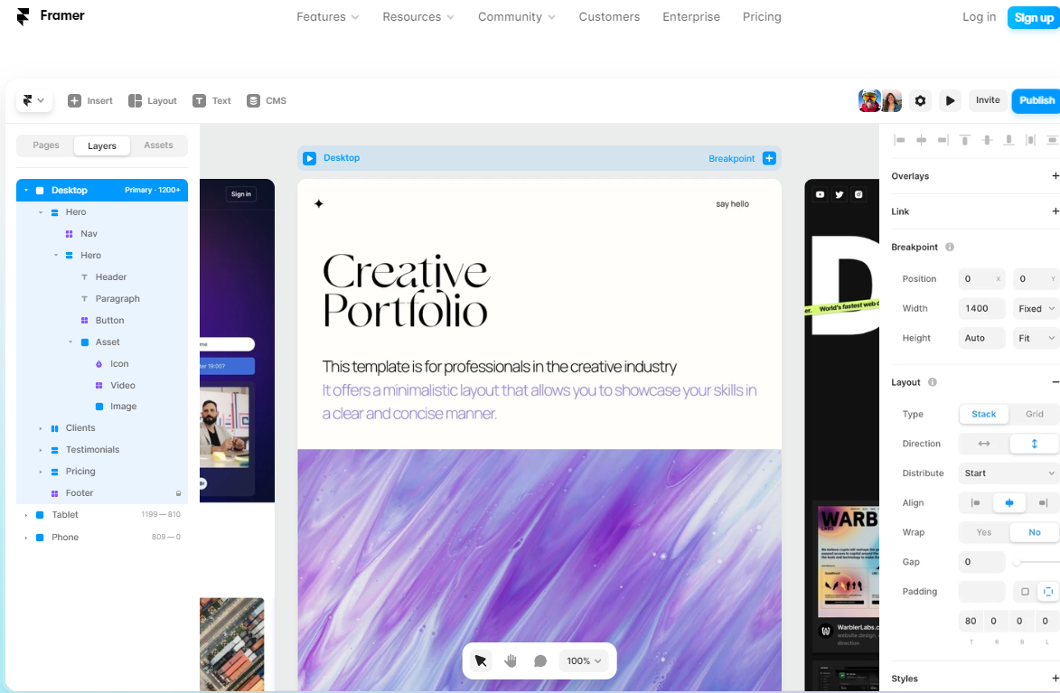
Task: Publish the site
Action: [1036, 100]
